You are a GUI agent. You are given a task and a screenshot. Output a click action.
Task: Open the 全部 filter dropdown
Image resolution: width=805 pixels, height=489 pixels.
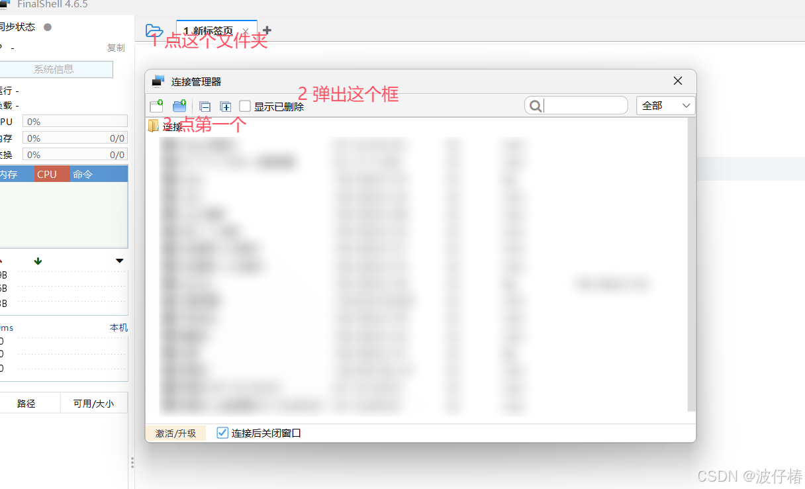[x=665, y=106]
